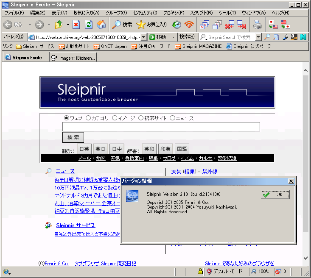Open the Sleipnir MAGAZINE RSS link
Screen dimensions: 311x278
[x=198, y=46]
